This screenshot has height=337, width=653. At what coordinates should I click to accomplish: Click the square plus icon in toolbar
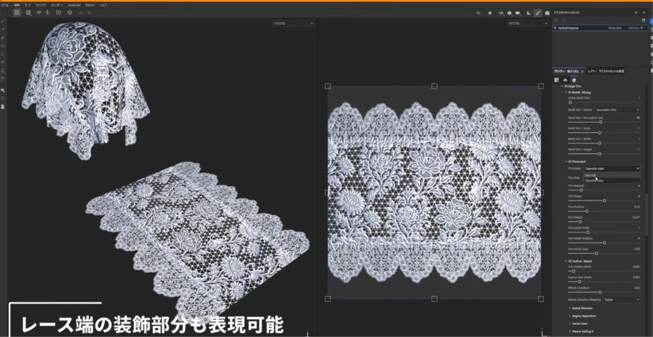pyautogui.click(x=58, y=13)
